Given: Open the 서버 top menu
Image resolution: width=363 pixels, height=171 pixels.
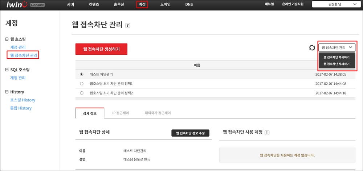Looking at the screenshot, I should (70, 4).
